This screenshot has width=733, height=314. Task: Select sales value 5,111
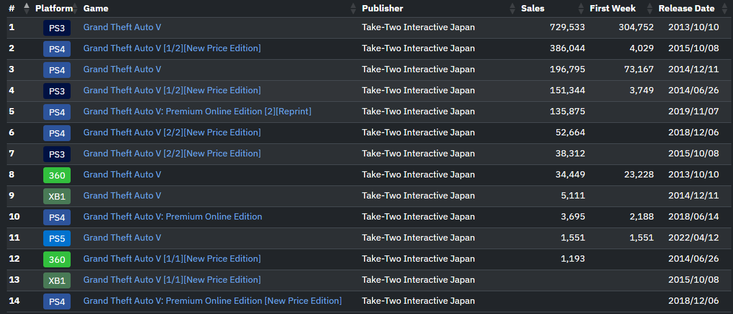click(x=573, y=196)
